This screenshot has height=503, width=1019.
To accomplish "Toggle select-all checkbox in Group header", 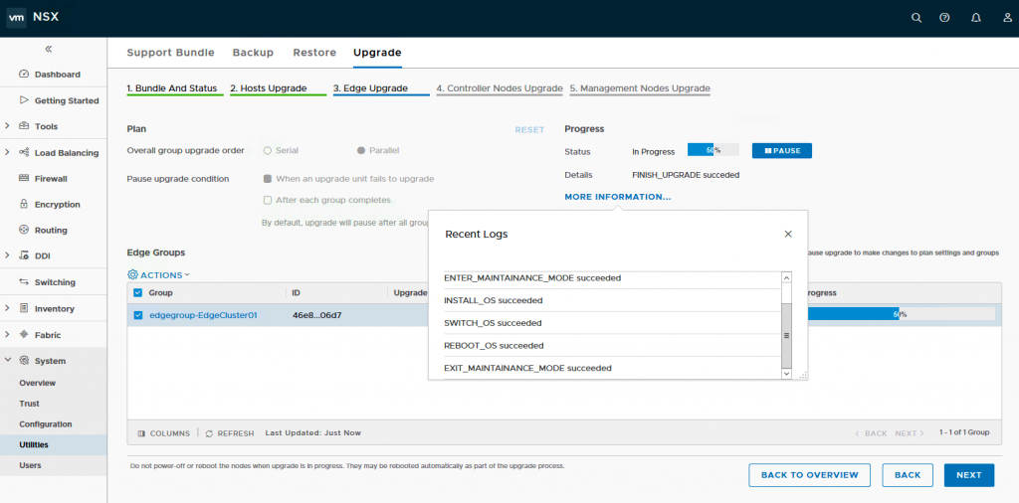I will point(137,292).
